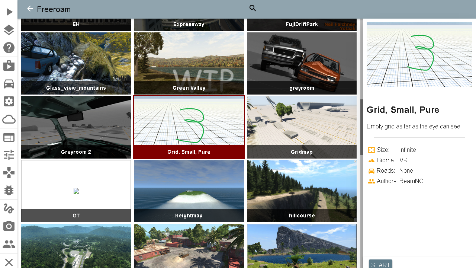Open the tuning sliders icon
The image size is (476, 268).
tap(9, 155)
